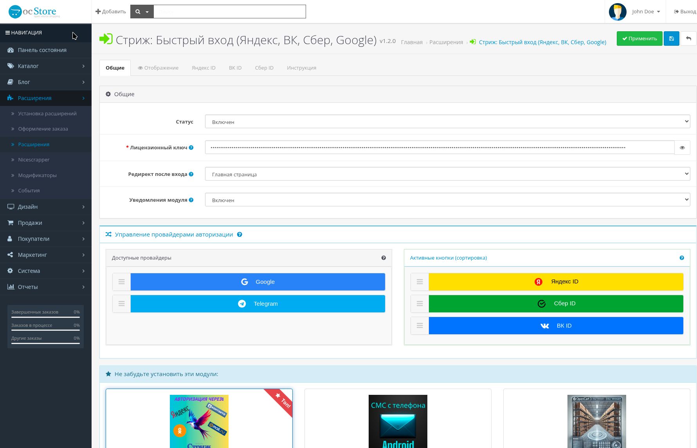The image size is (697, 448).
Task: Open Панель состояния dashboard item
Action: tap(46, 50)
